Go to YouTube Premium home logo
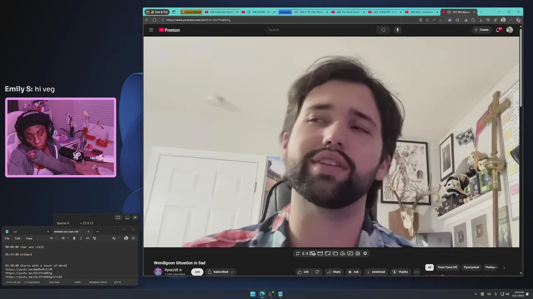The height and width of the screenshot is (299, 533). (169, 30)
